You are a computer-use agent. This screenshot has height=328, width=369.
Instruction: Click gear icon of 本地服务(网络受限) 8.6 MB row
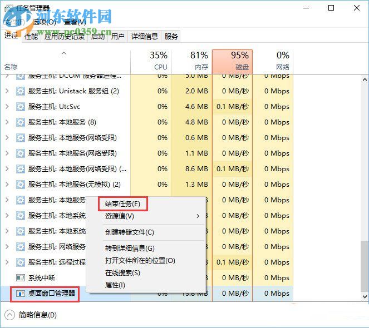coord(21,169)
